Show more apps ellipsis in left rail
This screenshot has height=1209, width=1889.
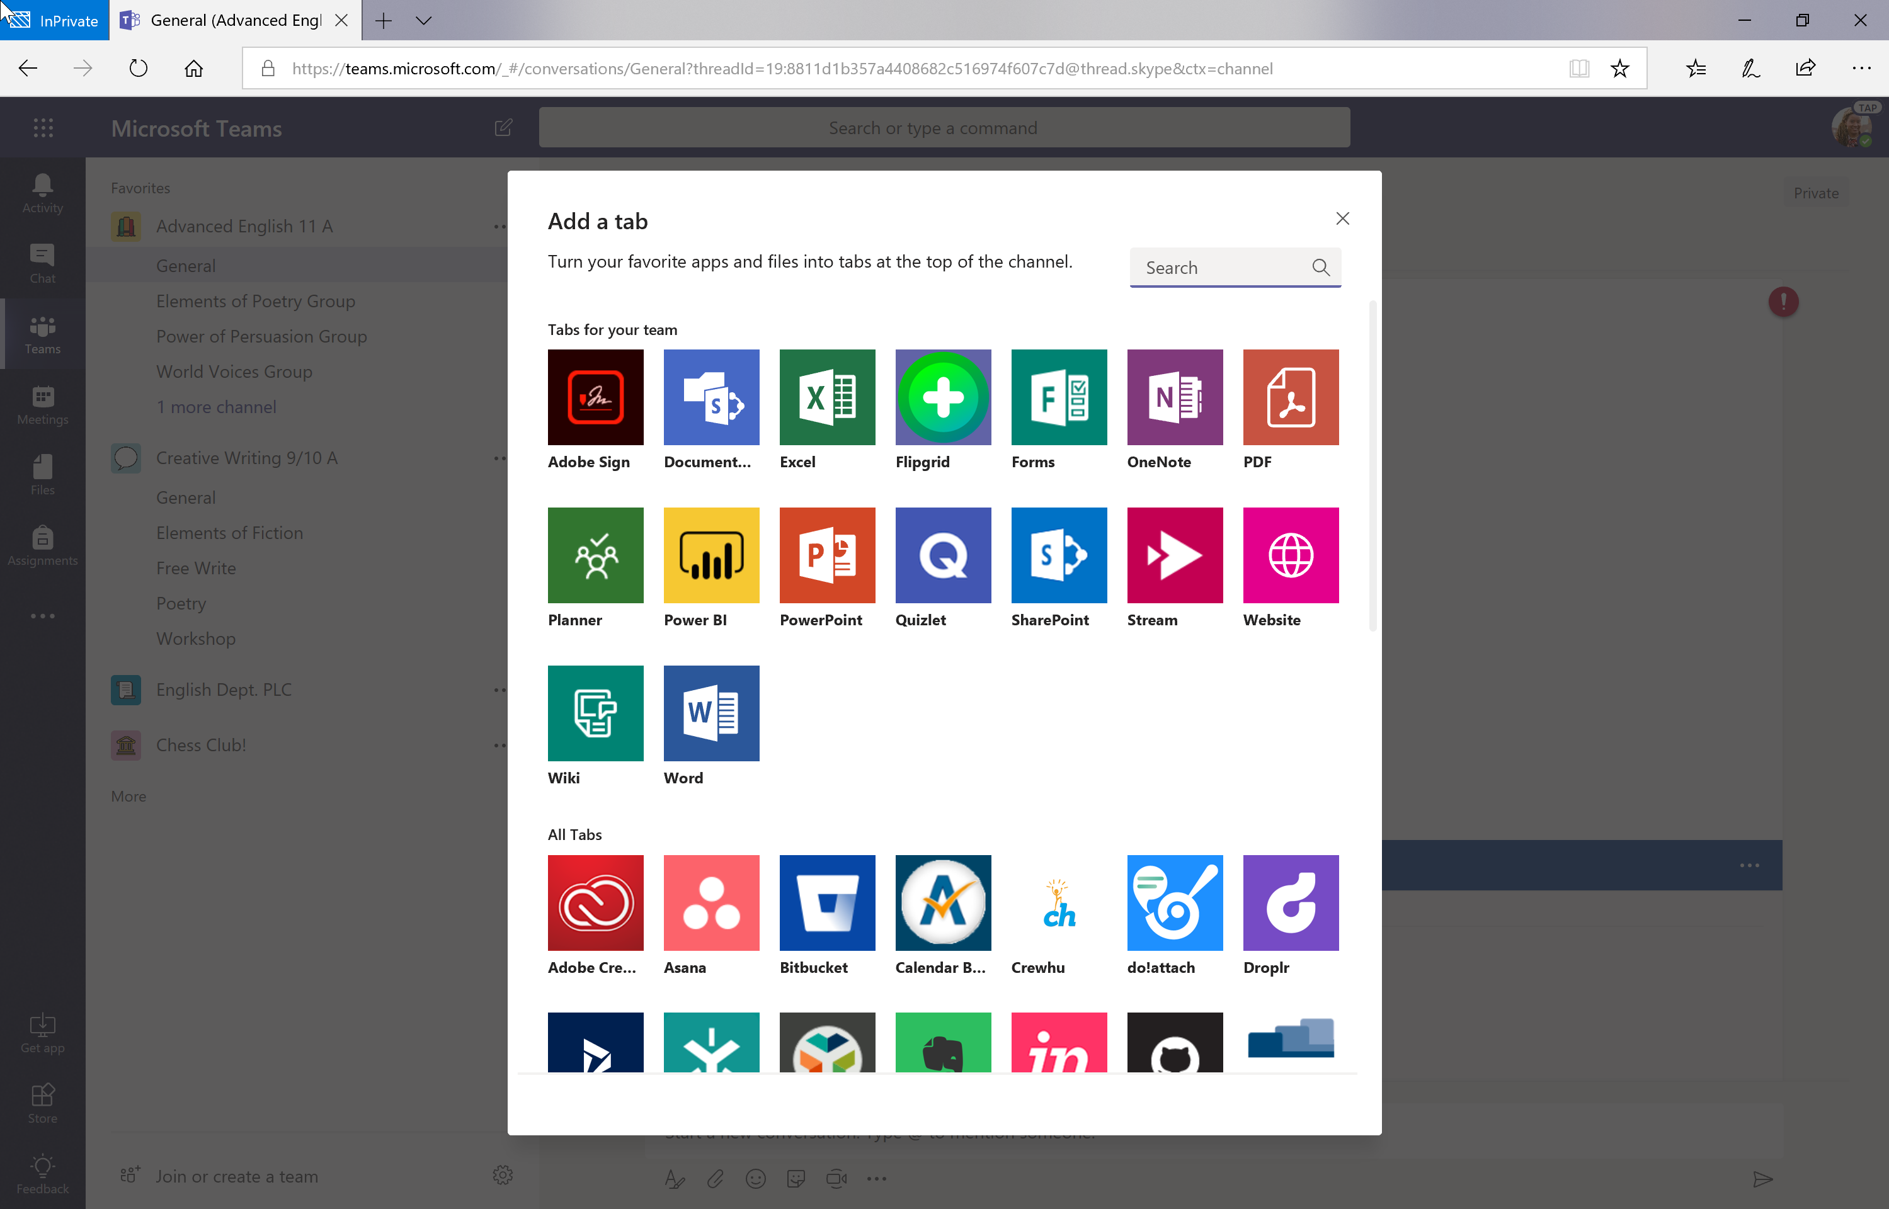point(42,616)
